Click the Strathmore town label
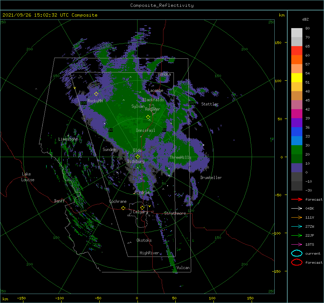This screenshot has width=324, height=303. 175,213
